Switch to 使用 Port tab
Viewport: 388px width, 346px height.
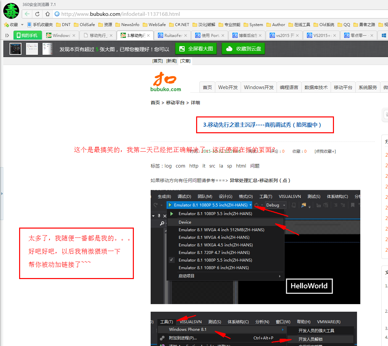pyautogui.click(x=209, y=35)
